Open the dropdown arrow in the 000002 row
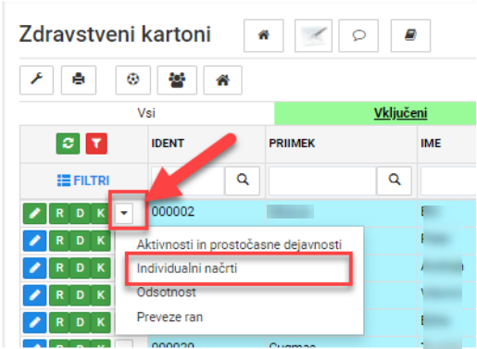The height and width of the screenshot is (349, 477). pos(124,213)
